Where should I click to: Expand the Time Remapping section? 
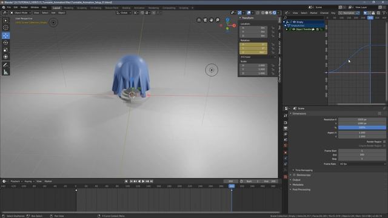pyautogui.click(x=304, y=170)
